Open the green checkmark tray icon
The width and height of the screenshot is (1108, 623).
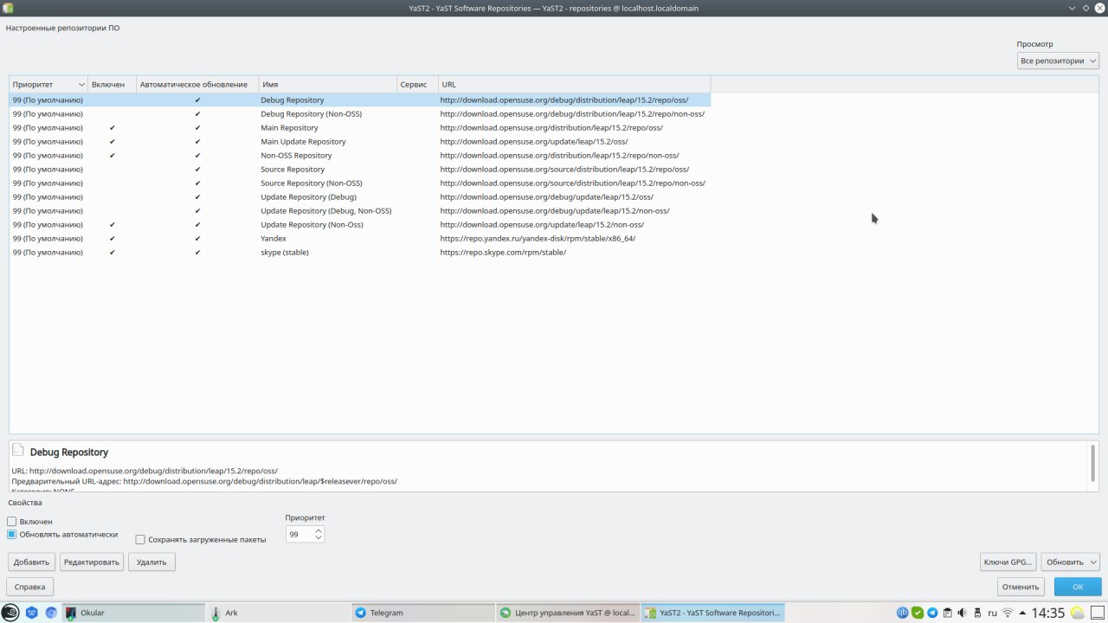pyautogui.click(x=918, y=613)
